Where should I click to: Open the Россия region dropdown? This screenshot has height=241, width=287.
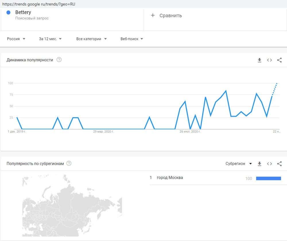point(16,39)
